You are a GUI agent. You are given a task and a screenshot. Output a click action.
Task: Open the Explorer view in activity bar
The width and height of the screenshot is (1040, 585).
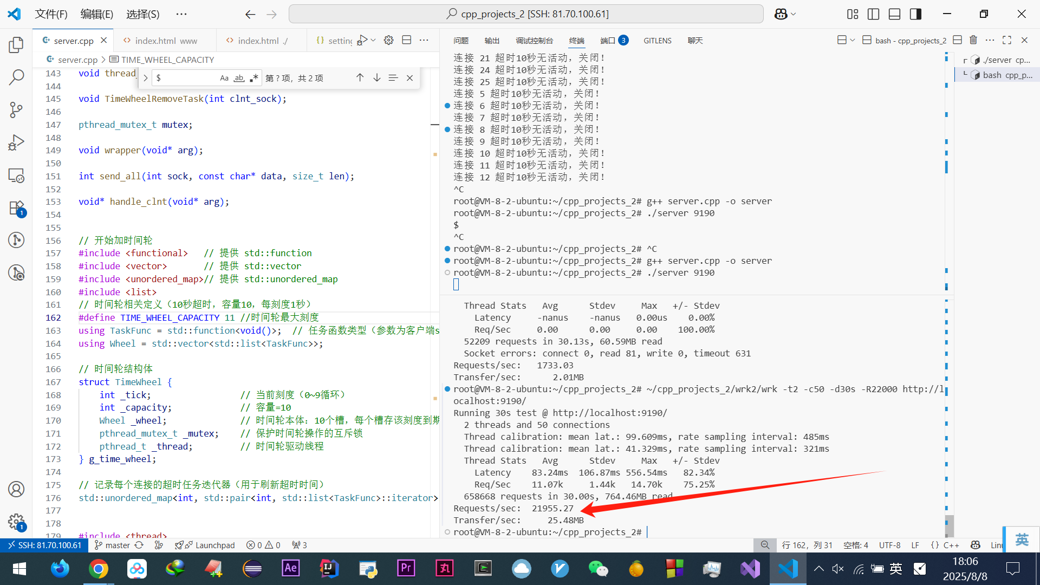coord(16,45)
